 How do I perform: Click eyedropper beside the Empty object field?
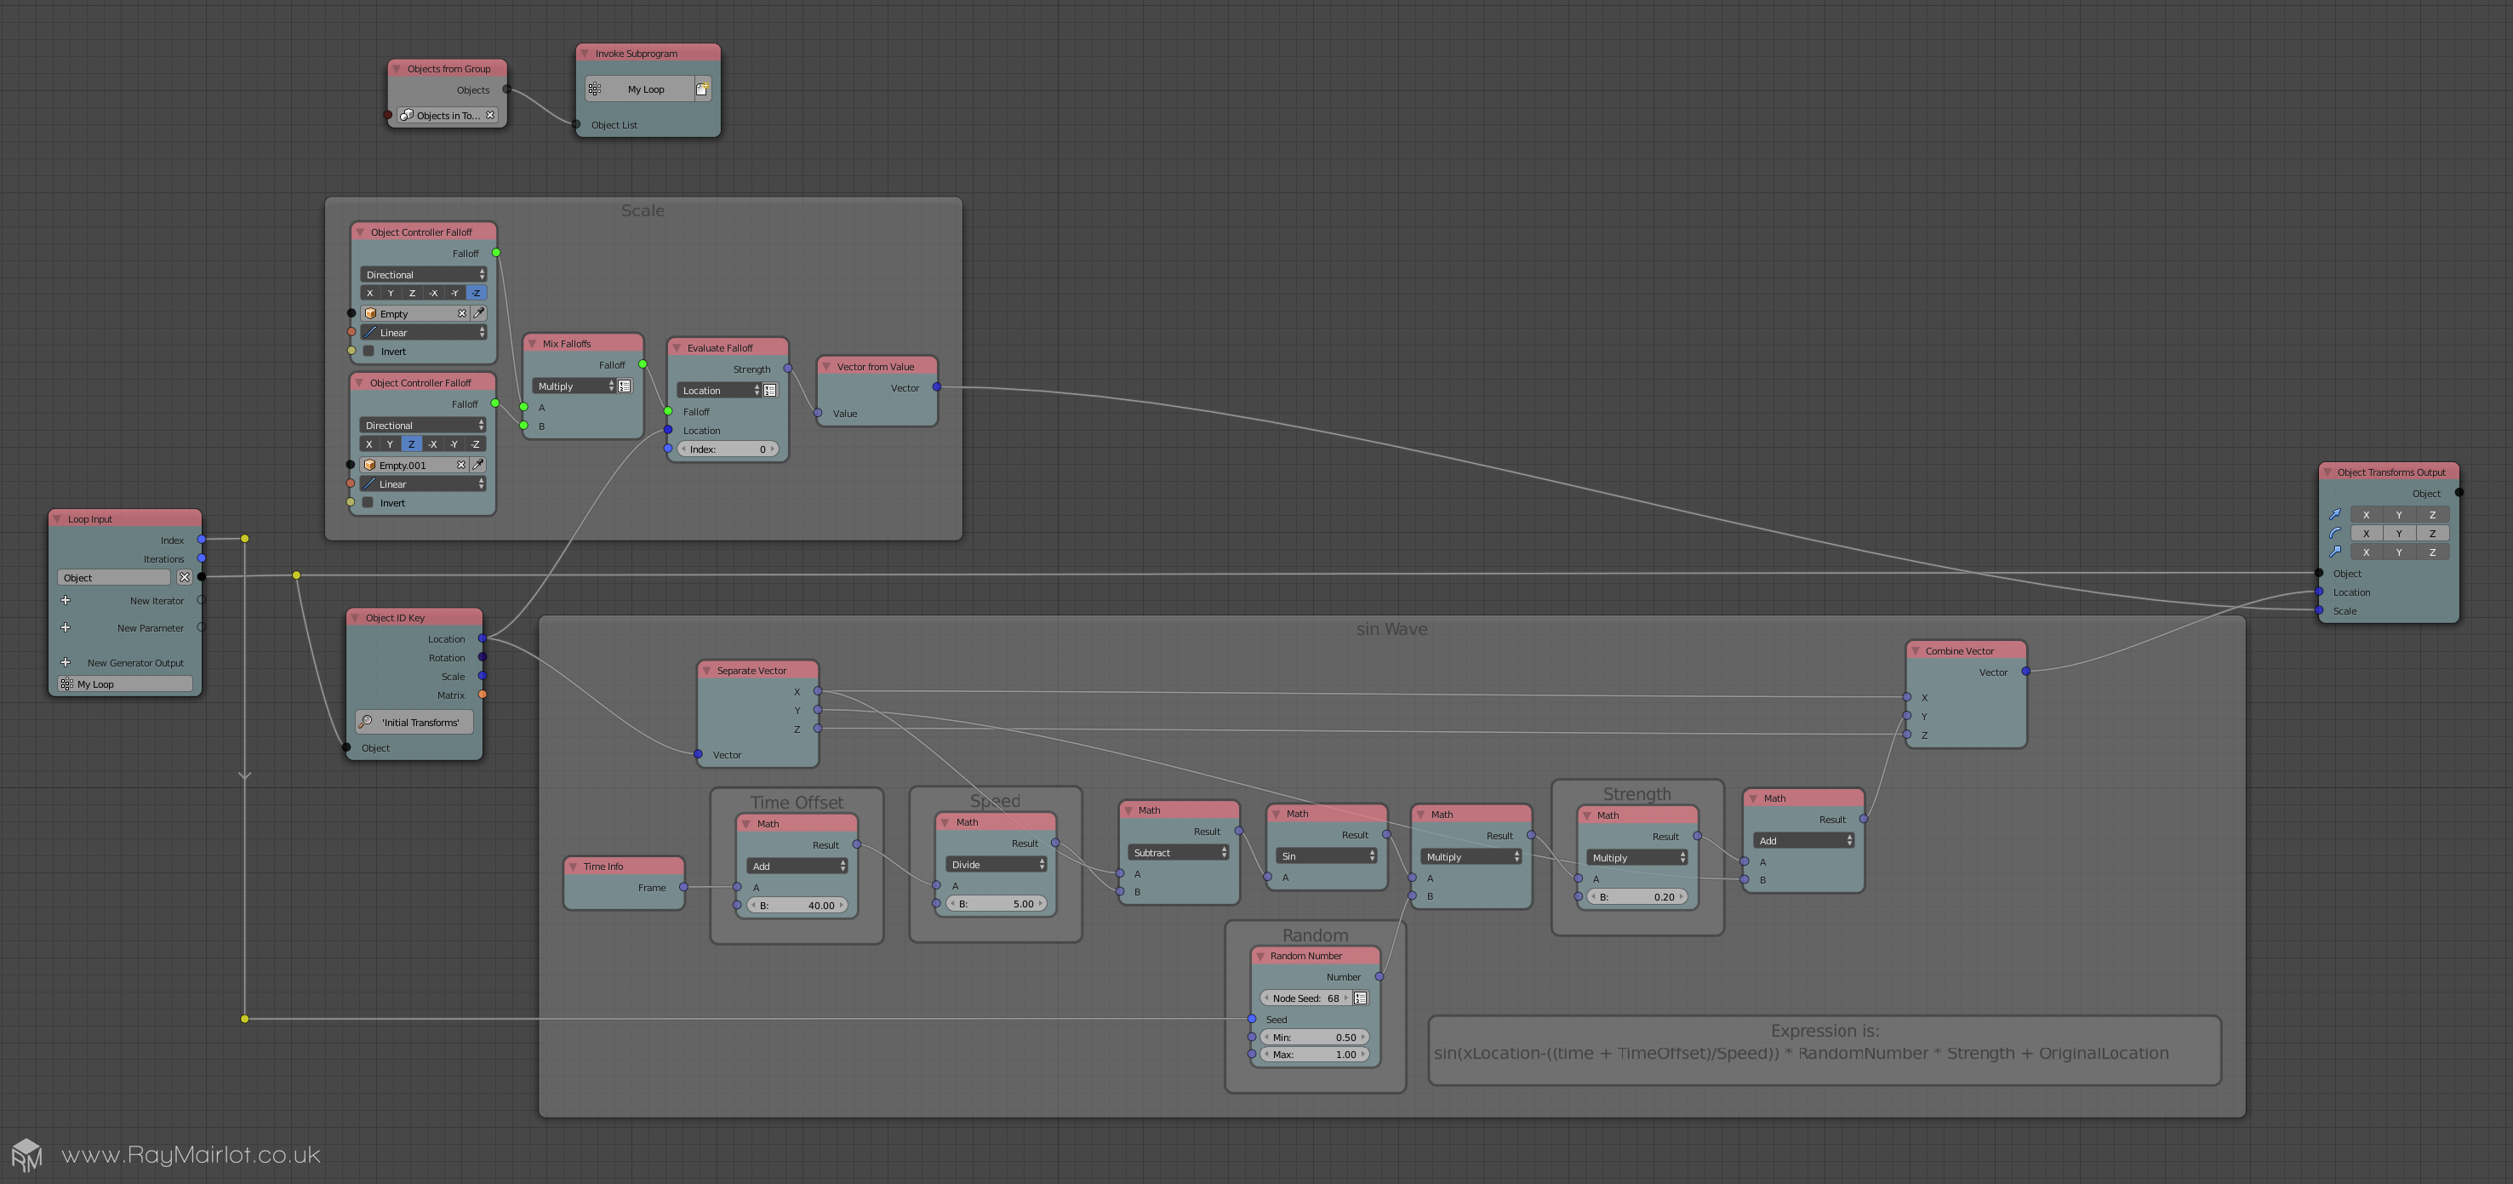478,313
